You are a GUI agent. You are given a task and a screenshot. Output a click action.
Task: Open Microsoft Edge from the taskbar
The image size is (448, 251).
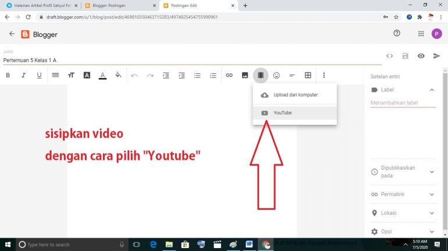pos(153,245)
